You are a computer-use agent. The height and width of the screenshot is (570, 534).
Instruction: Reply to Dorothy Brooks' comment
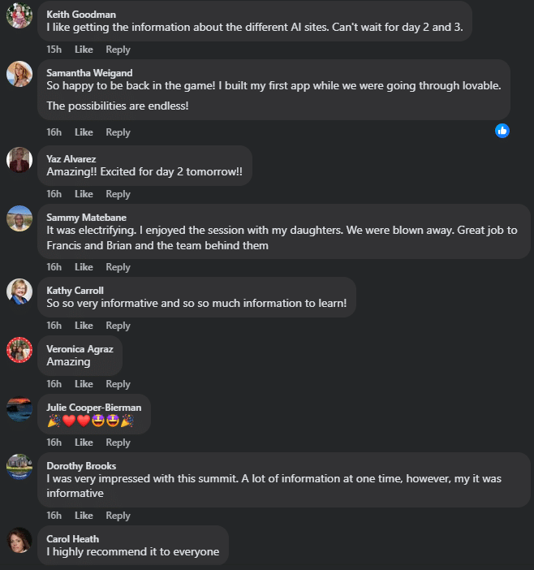[118, 516]
